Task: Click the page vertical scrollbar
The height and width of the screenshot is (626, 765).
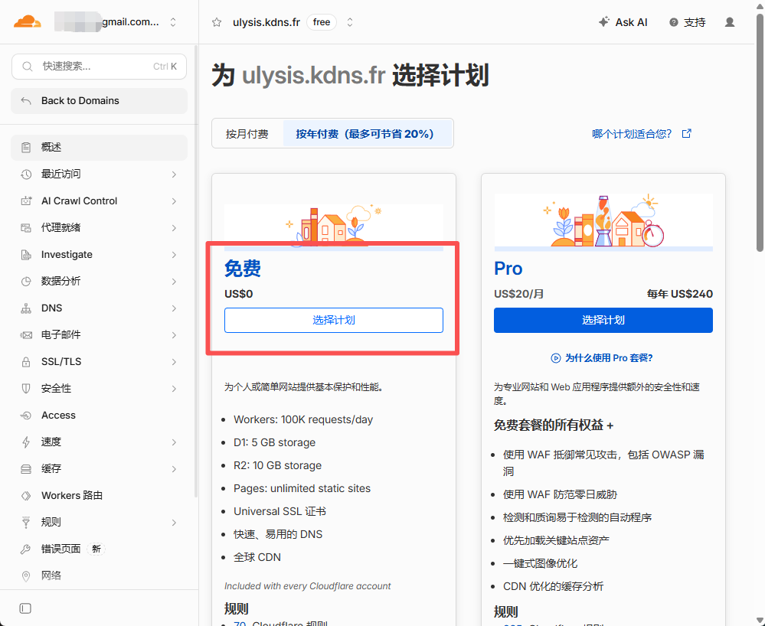Action: pyautogui.click(x=760, y=132)
